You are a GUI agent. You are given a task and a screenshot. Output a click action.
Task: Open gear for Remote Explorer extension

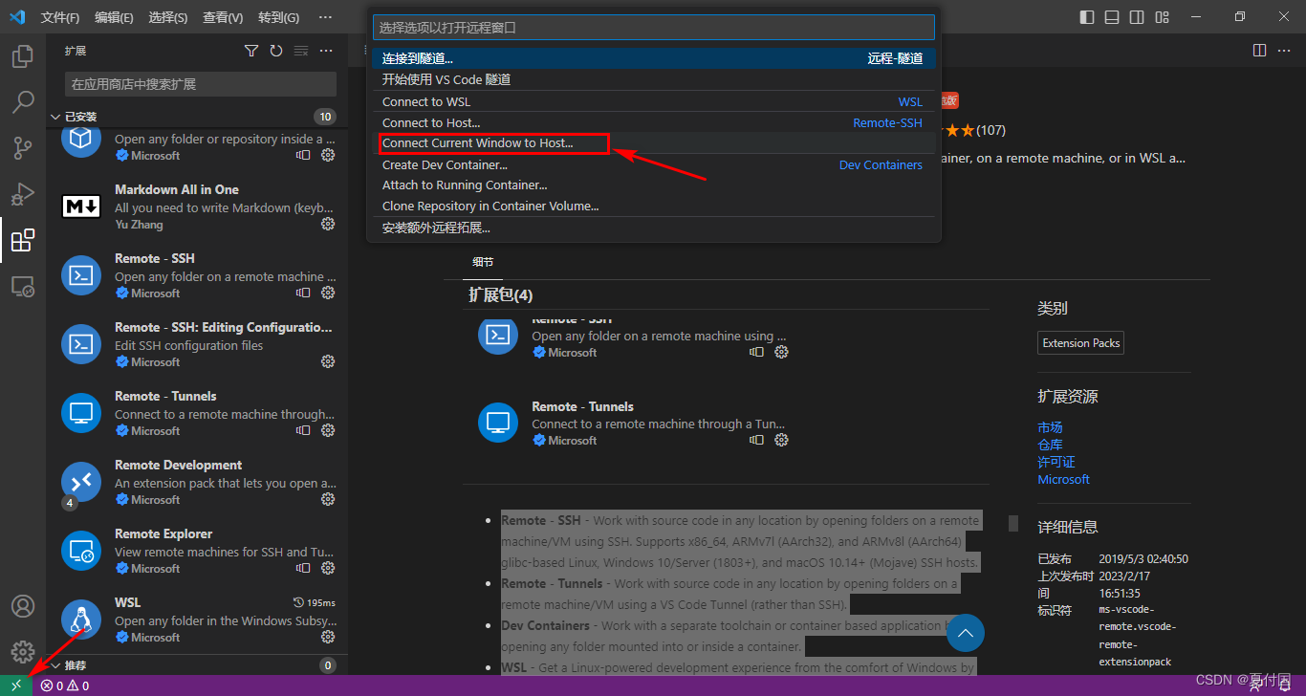tap(328, 568)
